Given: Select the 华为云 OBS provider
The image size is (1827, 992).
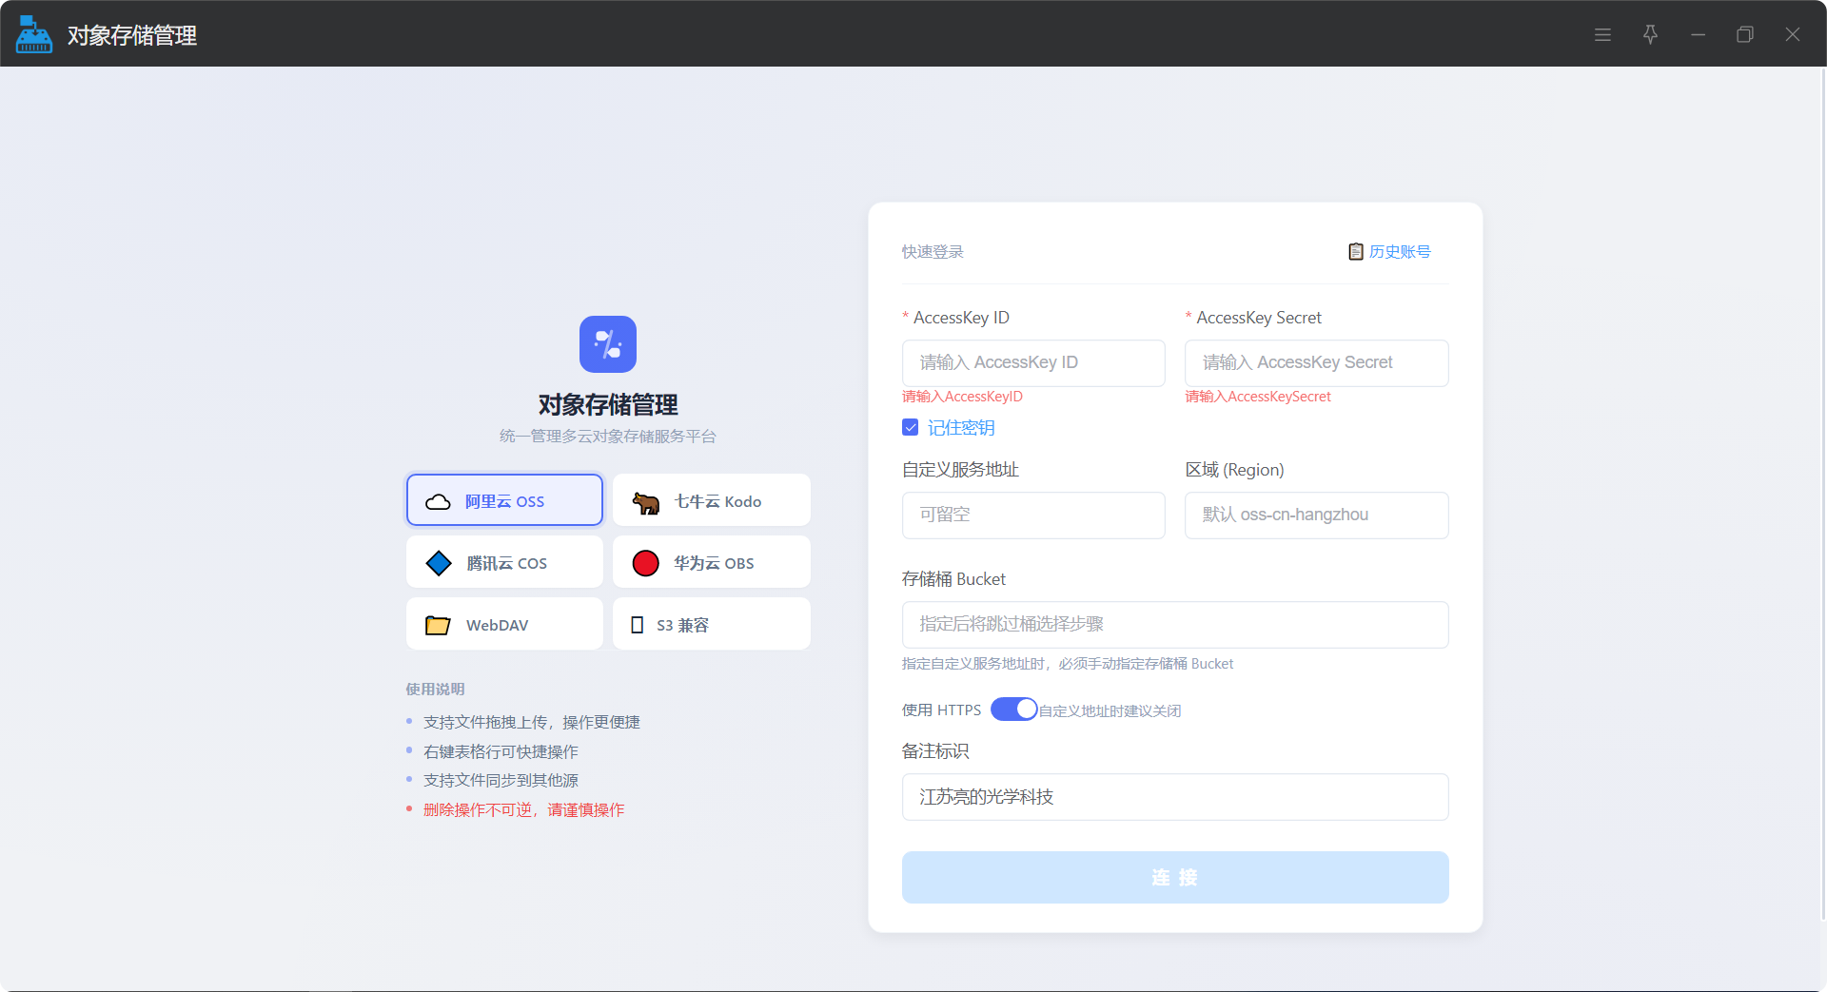Looking at the screenshot, I should (x=712, y=562).
